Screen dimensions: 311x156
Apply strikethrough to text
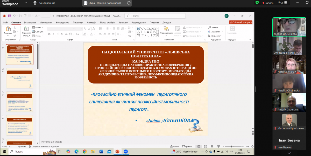[x=66, y=34]
